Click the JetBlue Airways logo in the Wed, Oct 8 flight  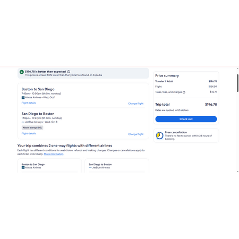pyautogui.click(x=23, y=122)
